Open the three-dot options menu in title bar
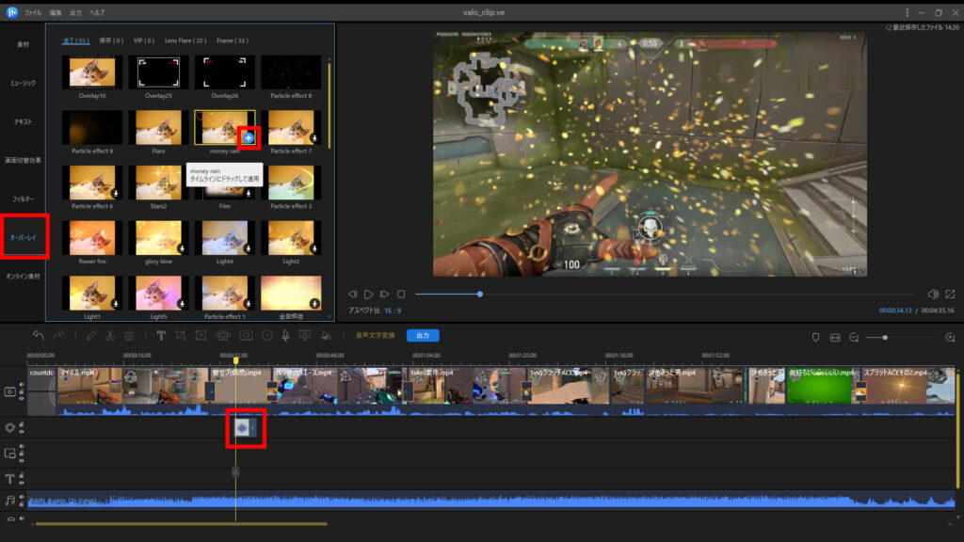 coord(907,12)
